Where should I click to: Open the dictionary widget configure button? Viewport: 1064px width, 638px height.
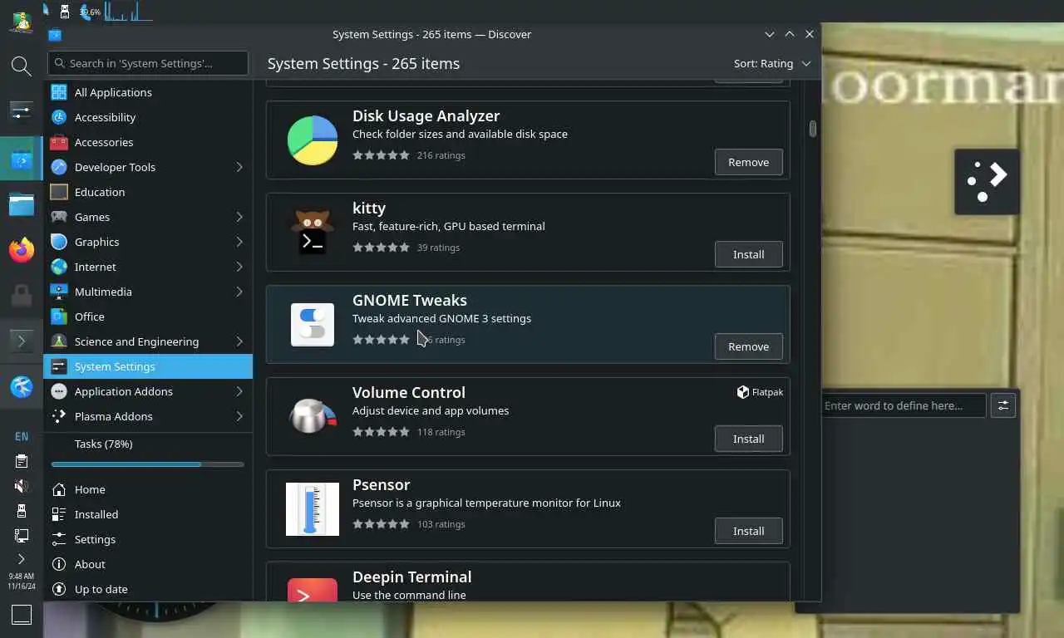(1003, 405)
